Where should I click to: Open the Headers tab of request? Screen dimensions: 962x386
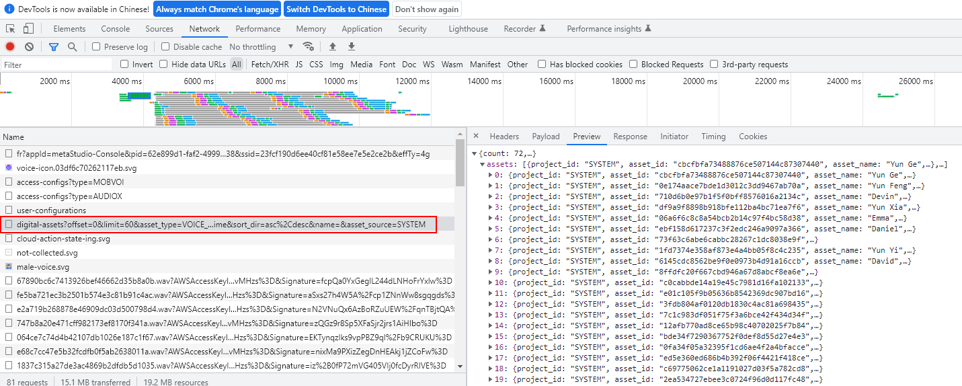(x=504, y=136)
